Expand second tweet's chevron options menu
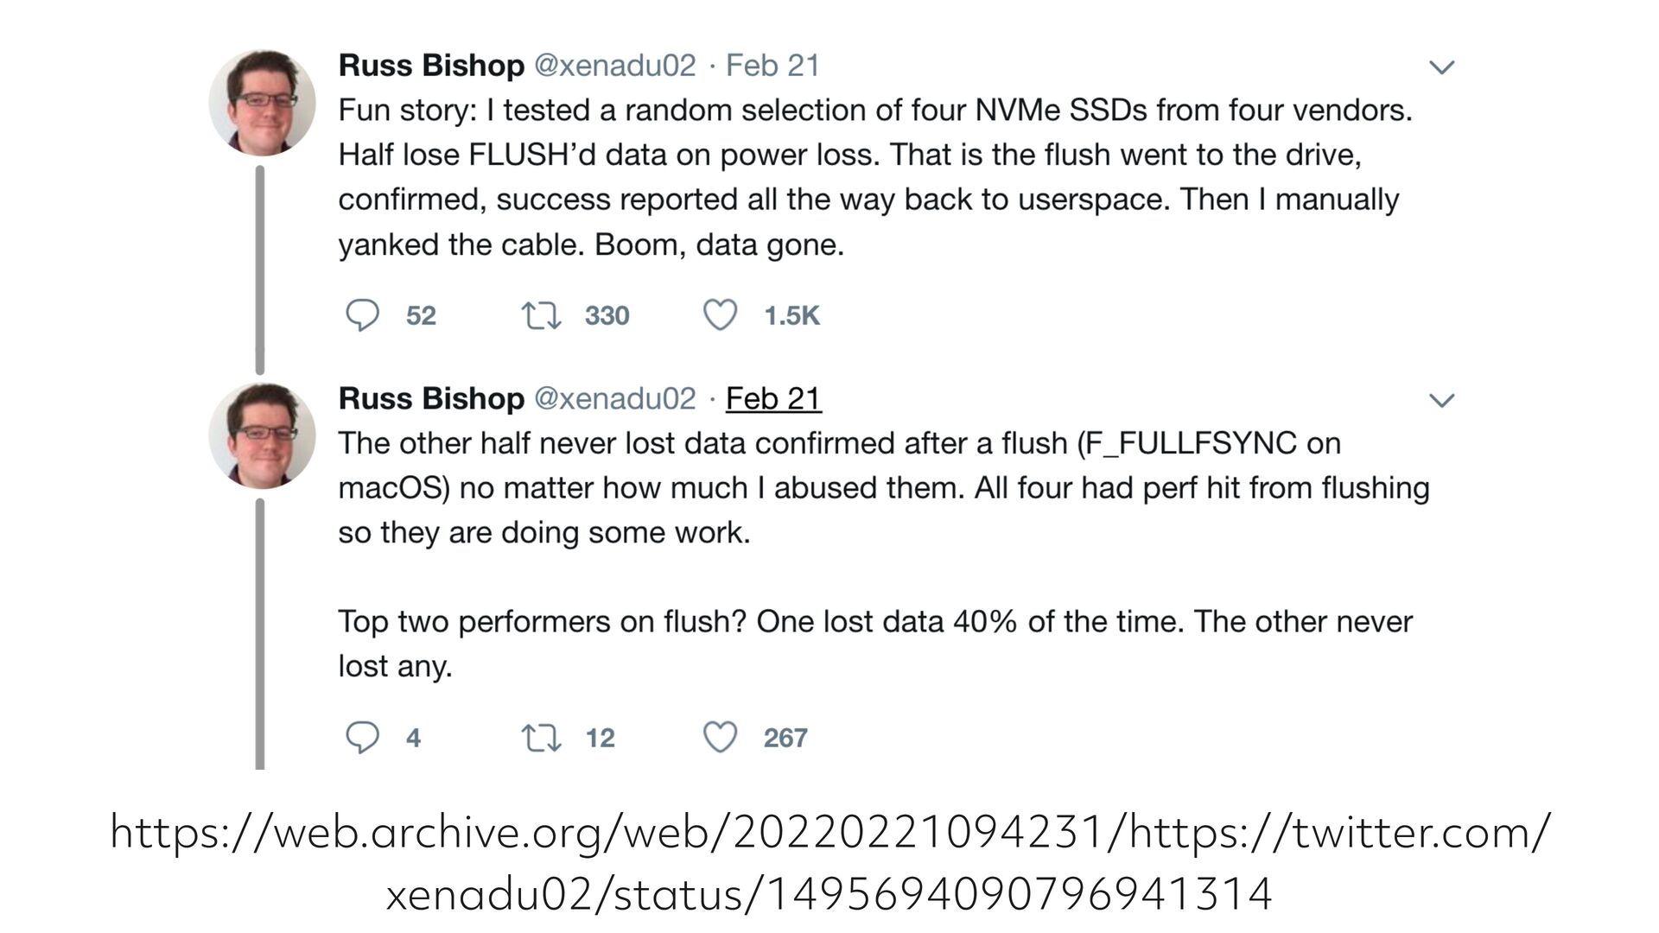 [x=1441, y=400]
